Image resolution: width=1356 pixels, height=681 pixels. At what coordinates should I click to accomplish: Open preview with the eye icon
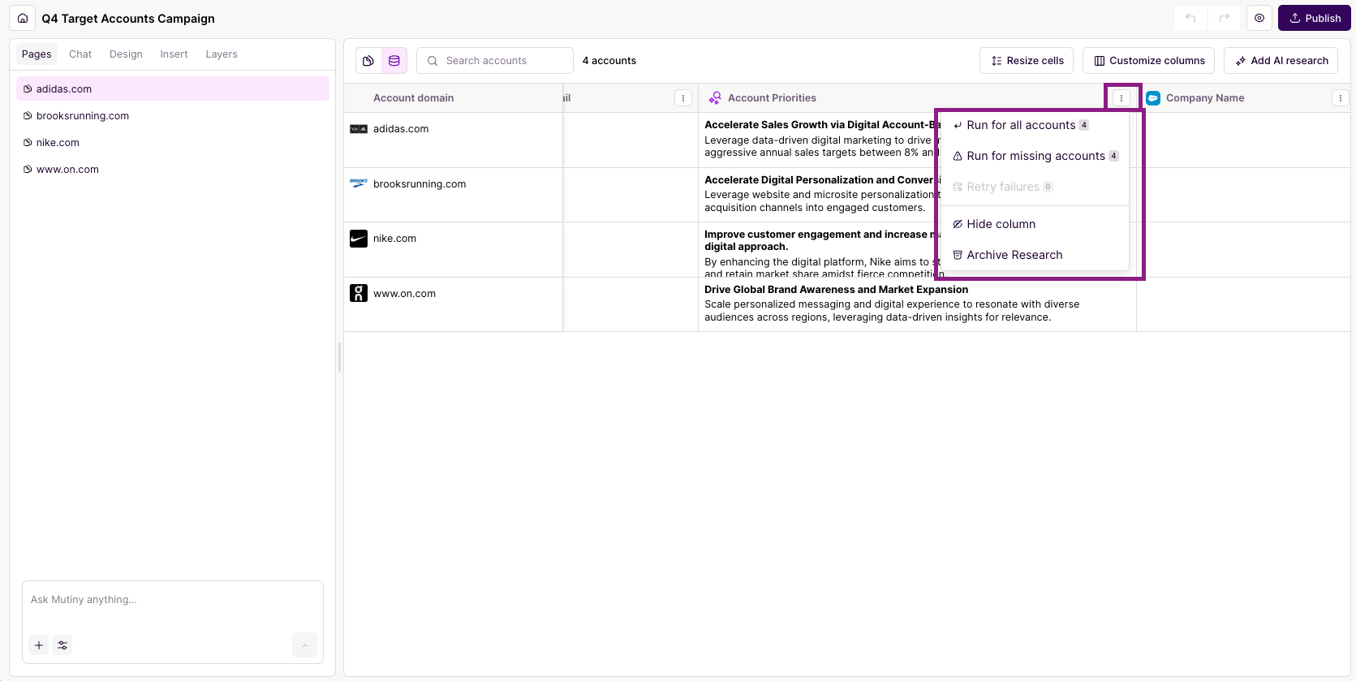tap(1259, 18)
